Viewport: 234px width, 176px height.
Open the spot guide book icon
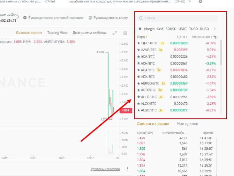90,18
